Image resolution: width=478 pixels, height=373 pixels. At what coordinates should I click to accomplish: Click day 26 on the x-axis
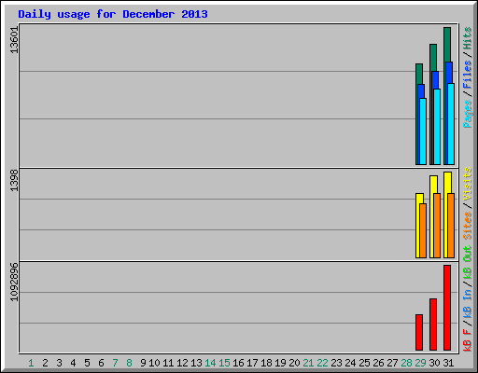[378, 363]
